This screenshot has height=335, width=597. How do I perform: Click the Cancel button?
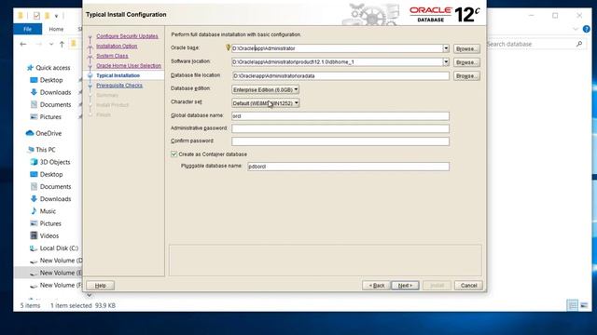point(468,286)
